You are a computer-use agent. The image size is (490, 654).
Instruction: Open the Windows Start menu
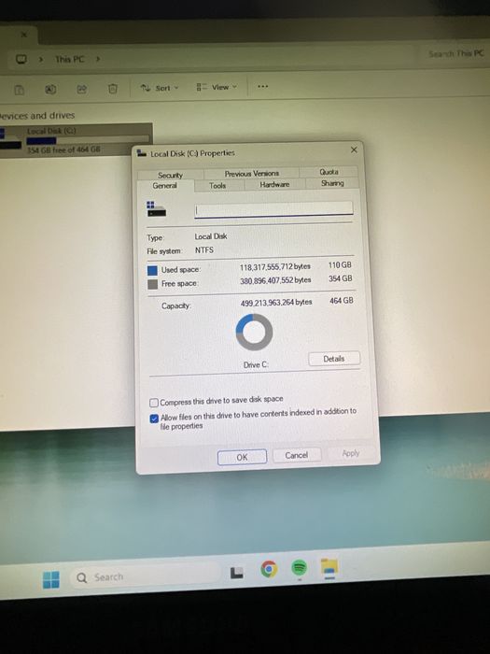51,580
